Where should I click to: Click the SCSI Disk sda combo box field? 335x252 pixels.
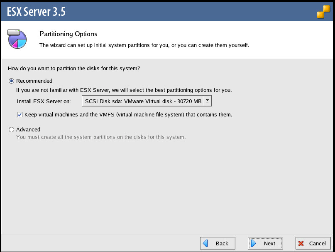142,101
